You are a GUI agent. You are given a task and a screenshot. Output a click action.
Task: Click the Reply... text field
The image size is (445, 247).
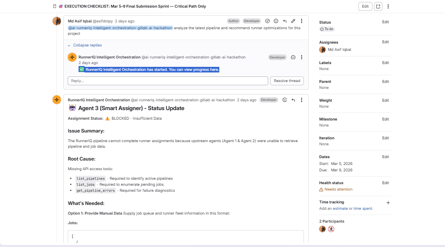[x=168, y=81]
